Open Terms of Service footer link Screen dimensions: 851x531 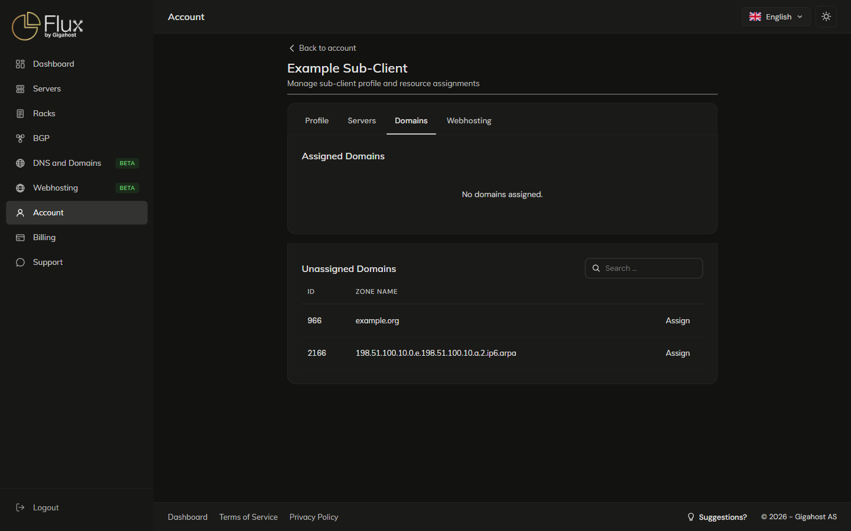(248, 517)
